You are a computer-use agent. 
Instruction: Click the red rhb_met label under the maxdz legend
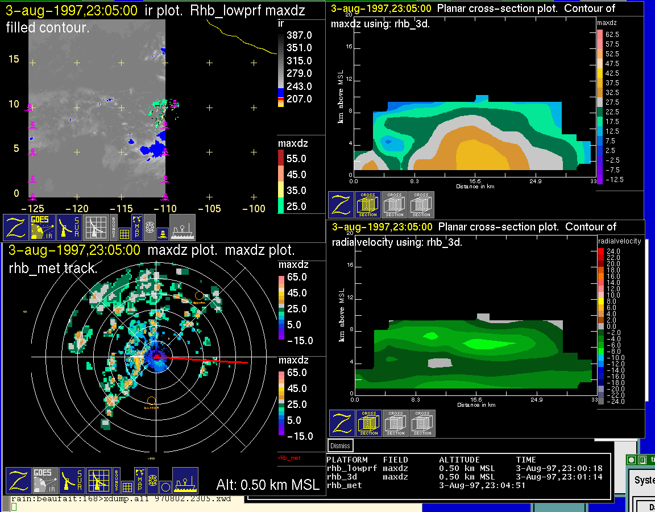click(x=288, y=457)
